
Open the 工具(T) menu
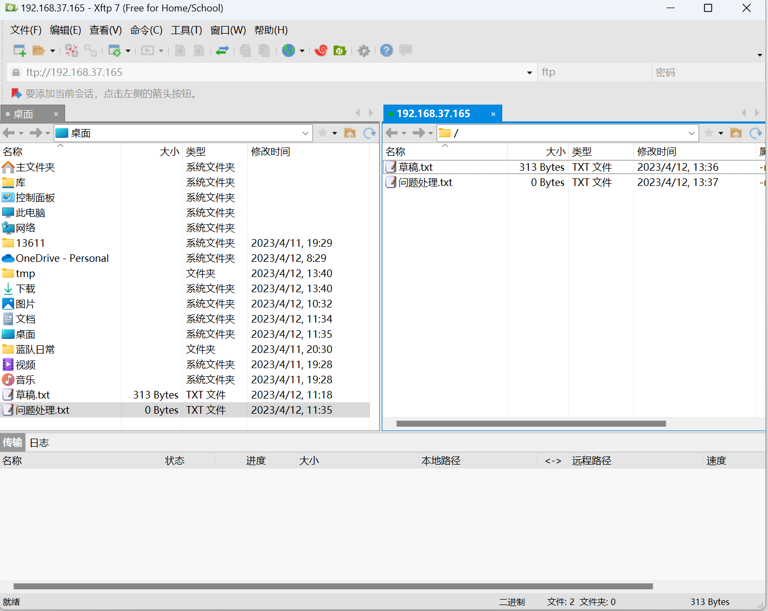pos(186,30)
